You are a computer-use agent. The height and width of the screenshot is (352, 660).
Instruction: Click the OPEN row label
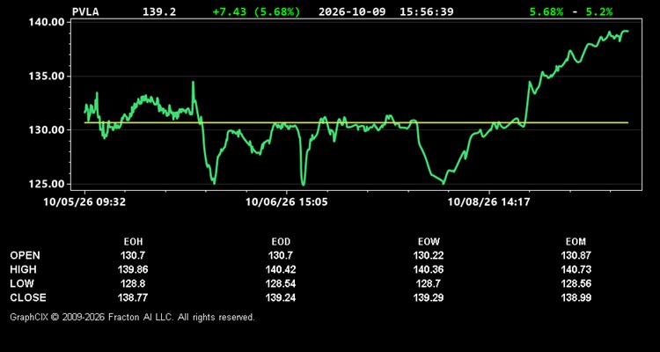(26, 255)
